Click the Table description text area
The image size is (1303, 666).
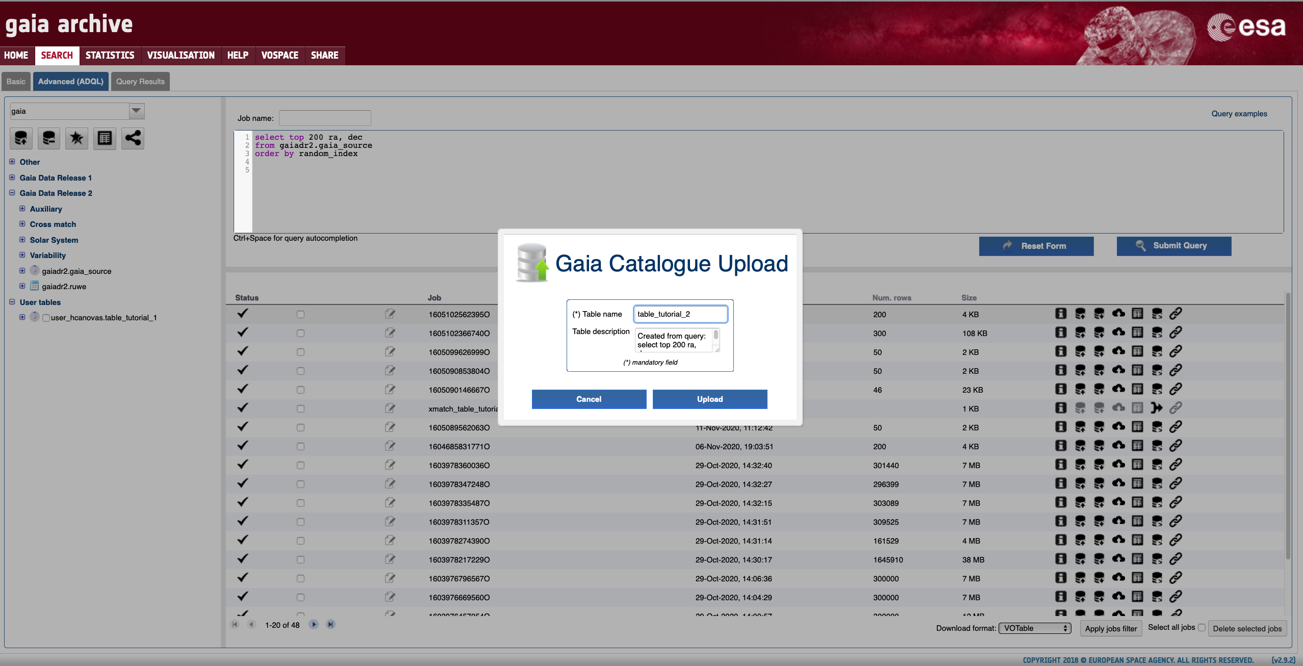(x=677, y=340)
